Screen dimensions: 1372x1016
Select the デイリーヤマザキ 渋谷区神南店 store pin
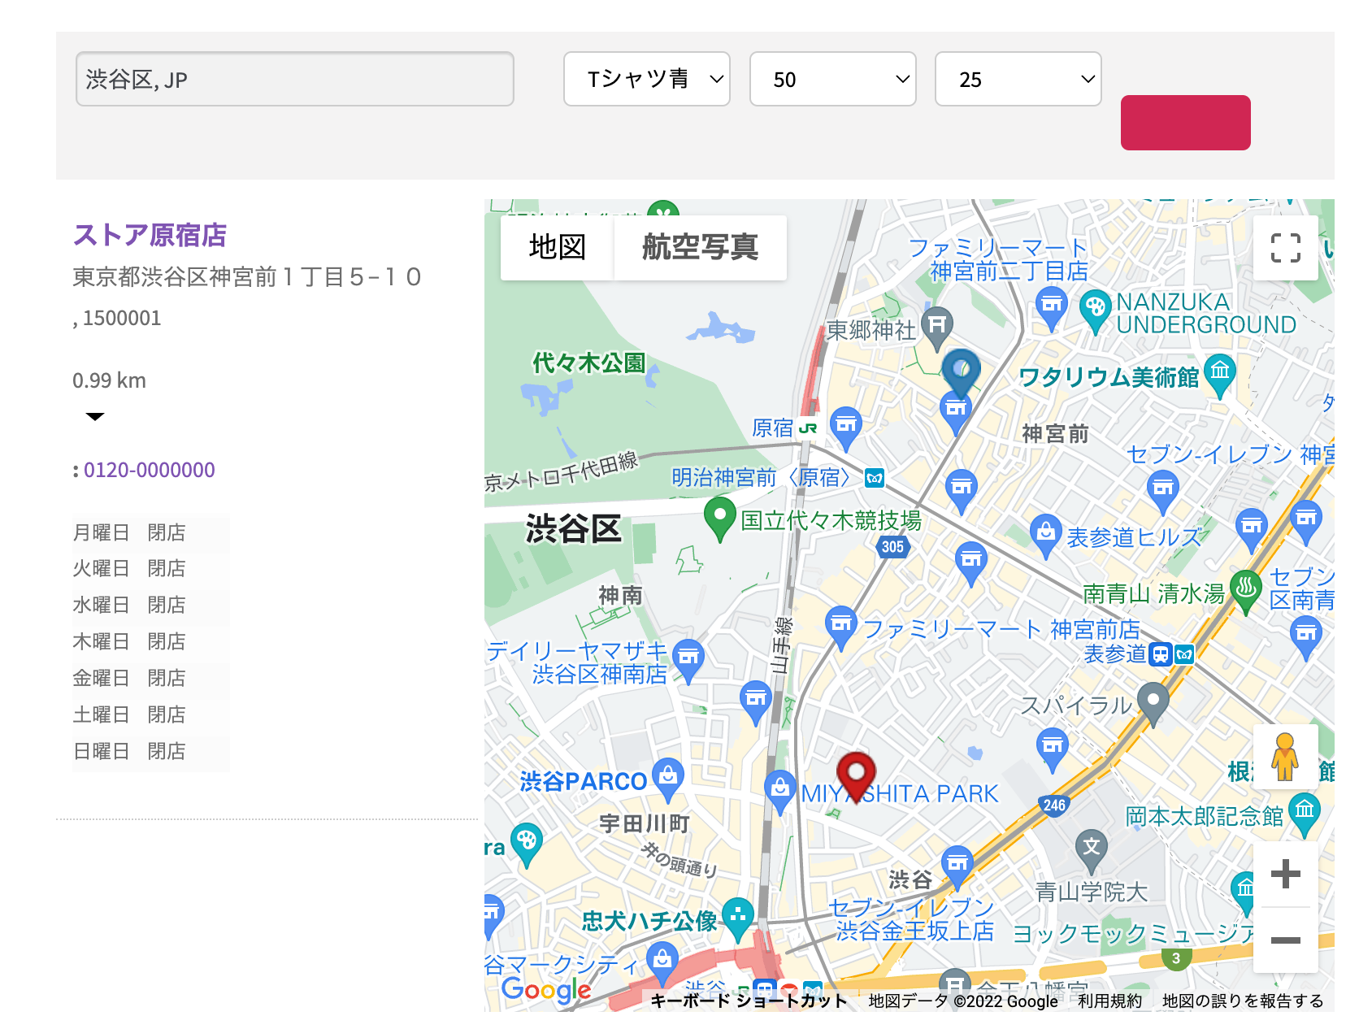click(x=688, y=660)
